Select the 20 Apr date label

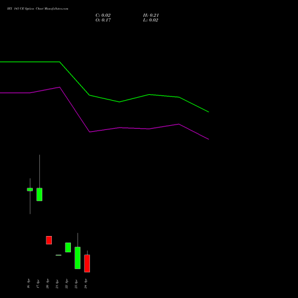pos(48,284)
